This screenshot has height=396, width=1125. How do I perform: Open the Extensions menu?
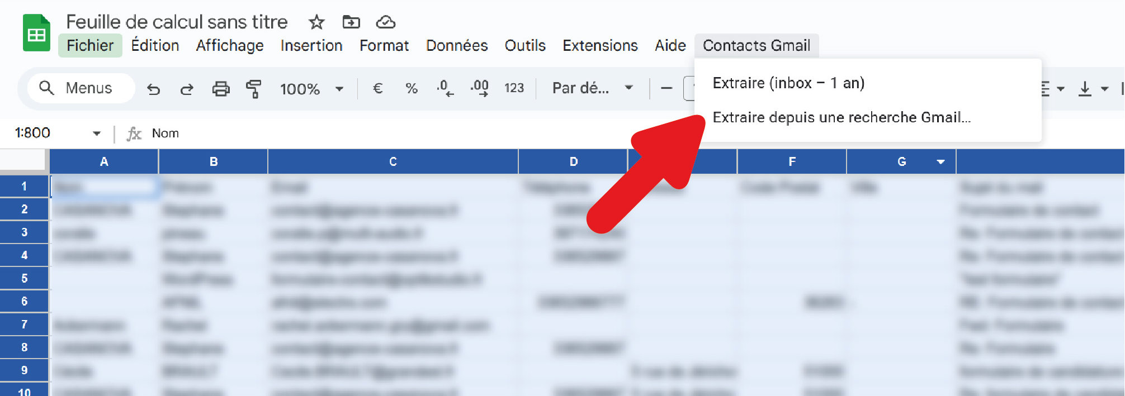(600, 46)
